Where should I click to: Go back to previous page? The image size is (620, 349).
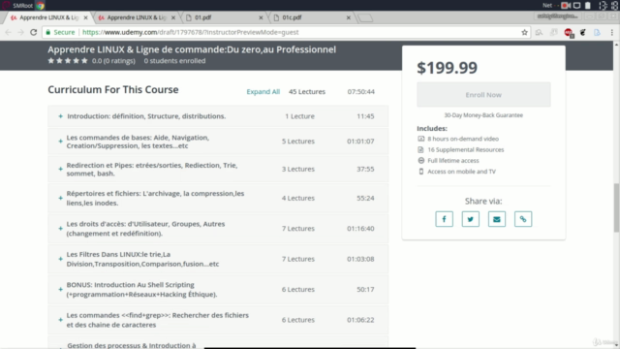click(x=9, y=32)
